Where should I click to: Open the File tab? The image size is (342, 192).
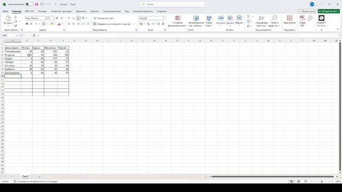[5, 11]
